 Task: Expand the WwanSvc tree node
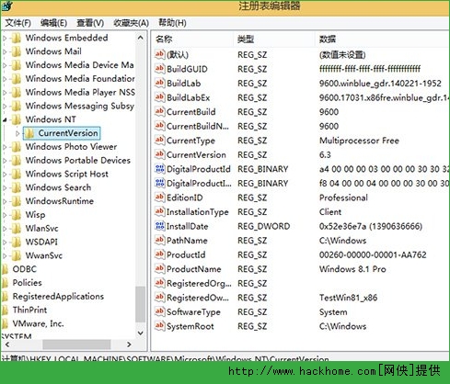click(x=5, y=255)
